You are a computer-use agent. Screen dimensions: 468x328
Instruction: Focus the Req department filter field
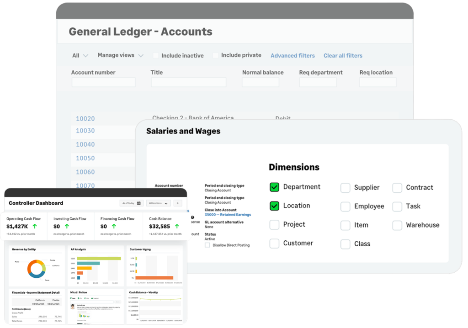(x=318, y=82)
